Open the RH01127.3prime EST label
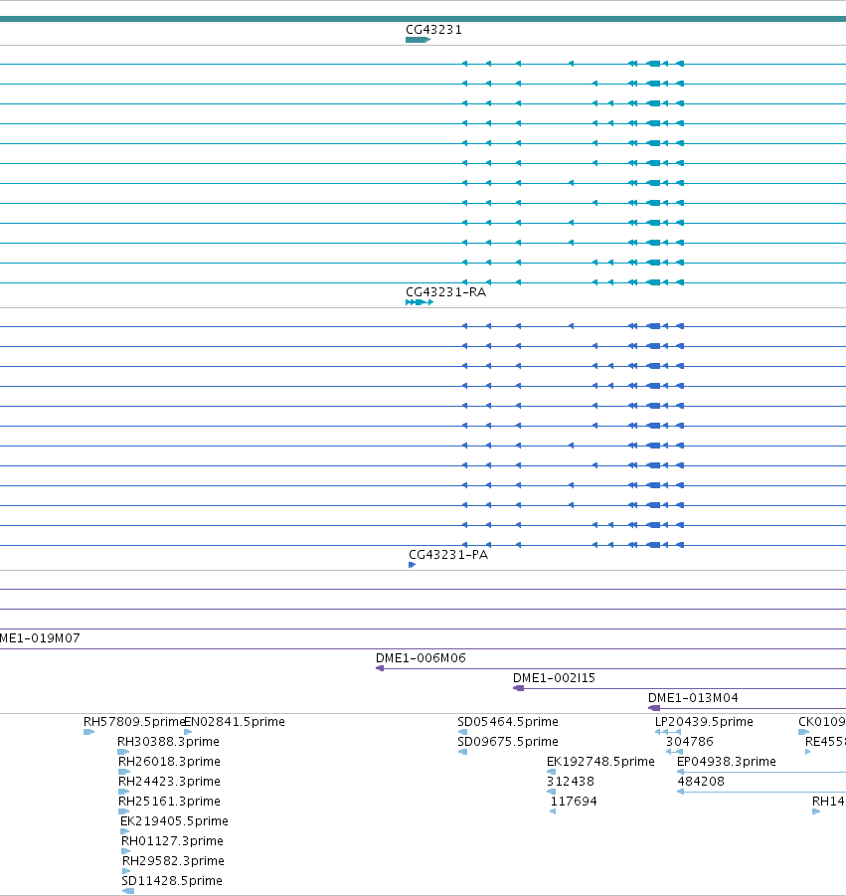This screenshot has height=896, width=846. tap(172, 841)
